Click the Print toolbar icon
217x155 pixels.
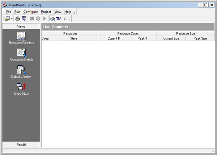click(x=17, y=19)
